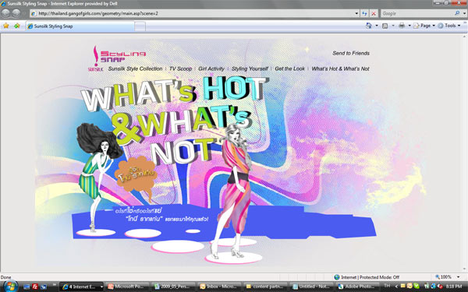Click the Send to Friends link
468x292 pixels.
coord(351,53)
